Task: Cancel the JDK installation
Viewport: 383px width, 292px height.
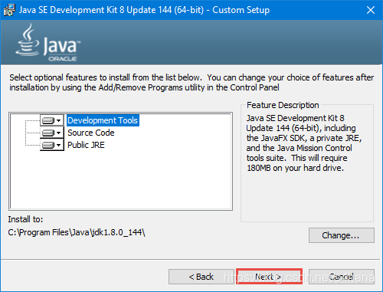Action: [342, 277]
